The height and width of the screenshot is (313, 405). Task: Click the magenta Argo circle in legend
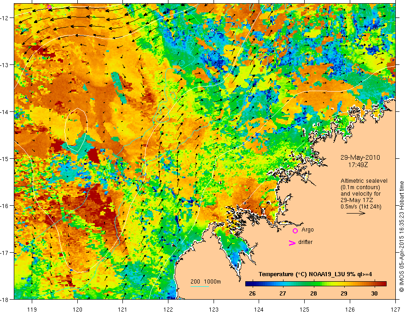coord(295,231)
